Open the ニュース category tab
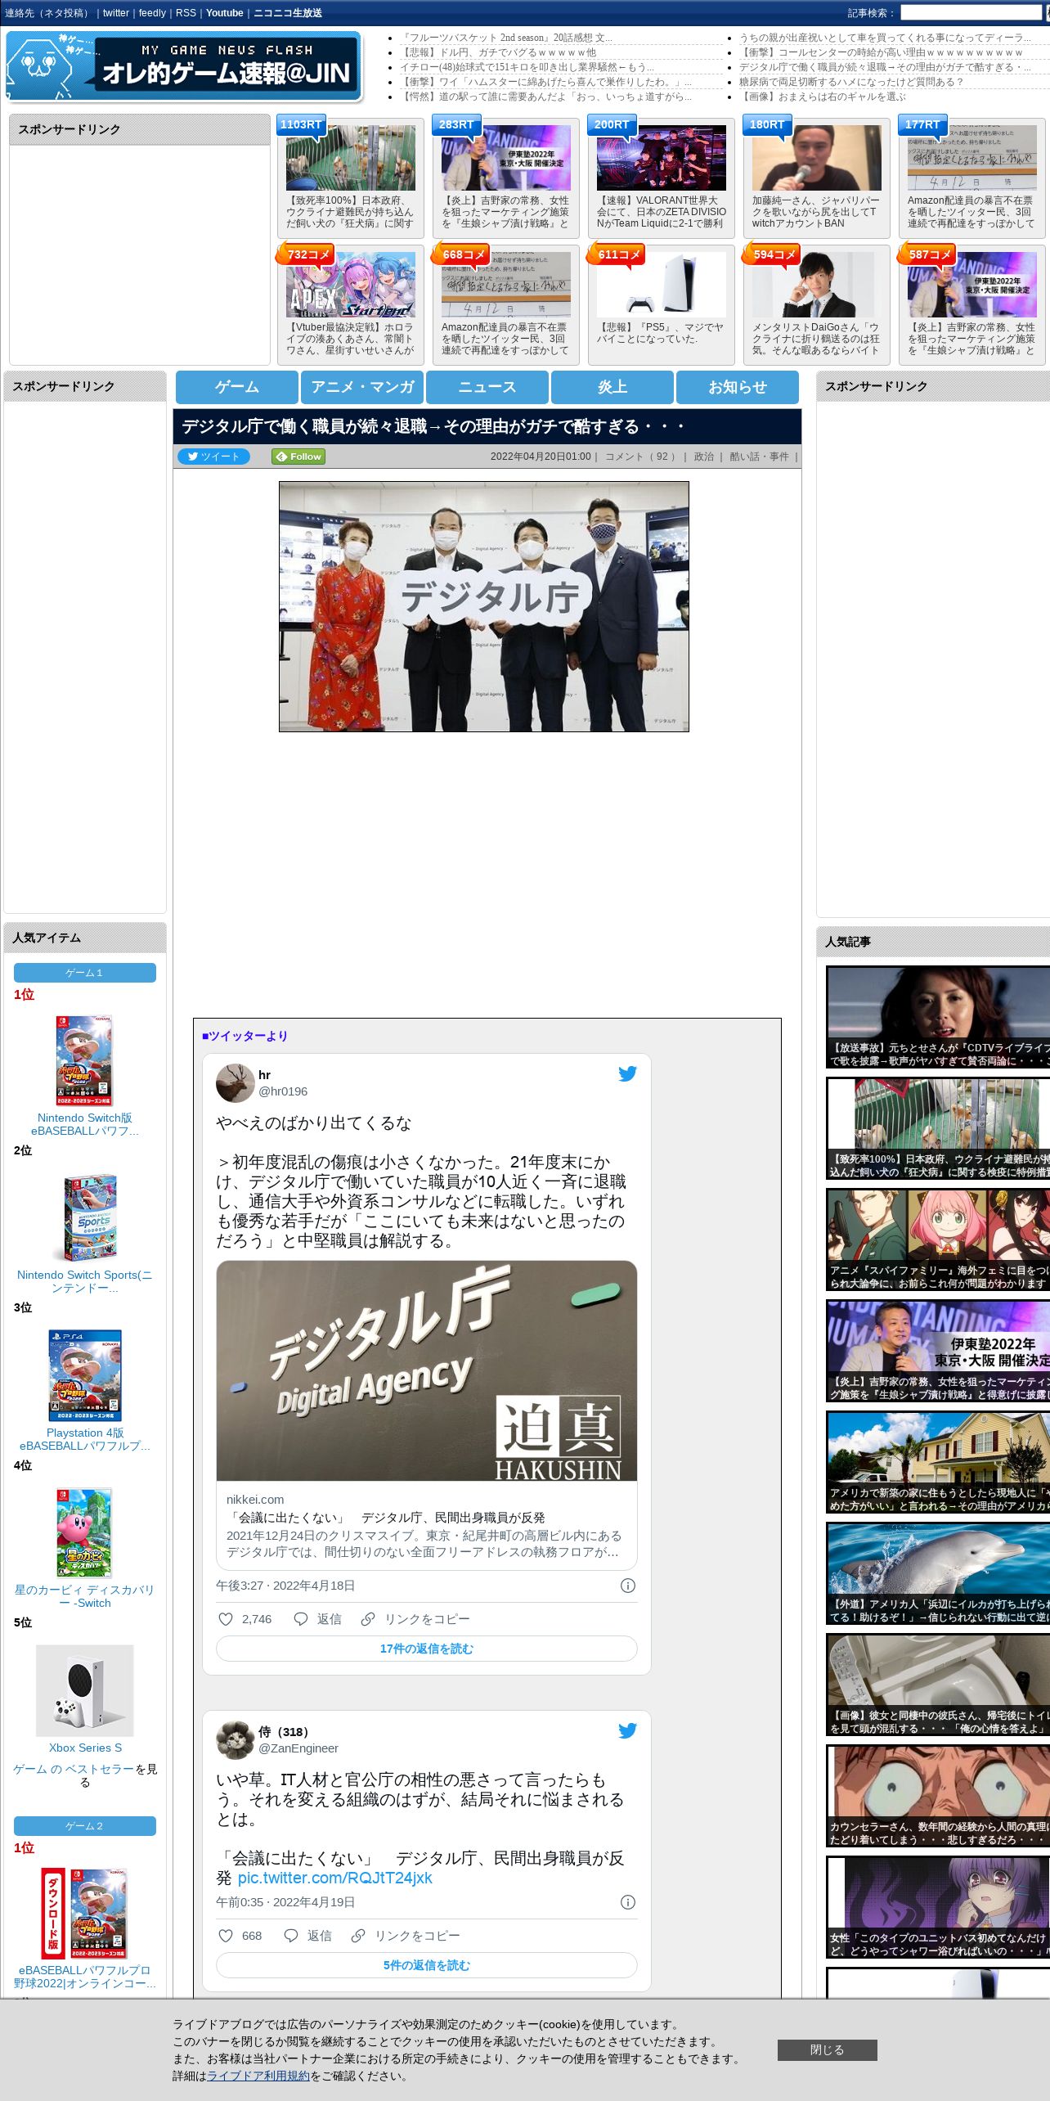This screenshot has height=2101, width=1050. (487, 387)
